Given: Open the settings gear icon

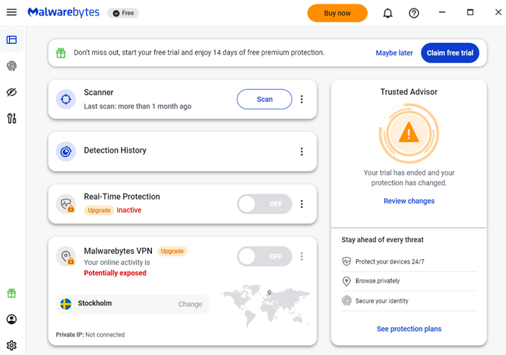Looking at the screenshot, I should pos(11,346).
